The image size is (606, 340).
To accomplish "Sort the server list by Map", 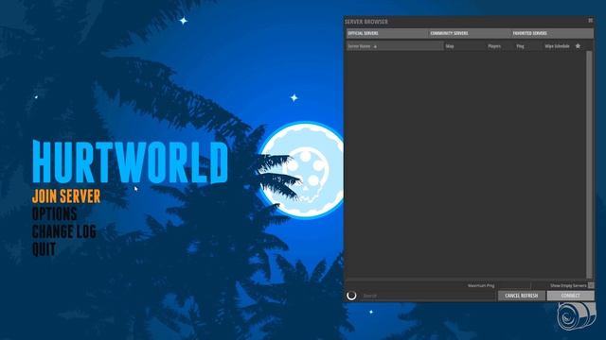I will 450,46.
